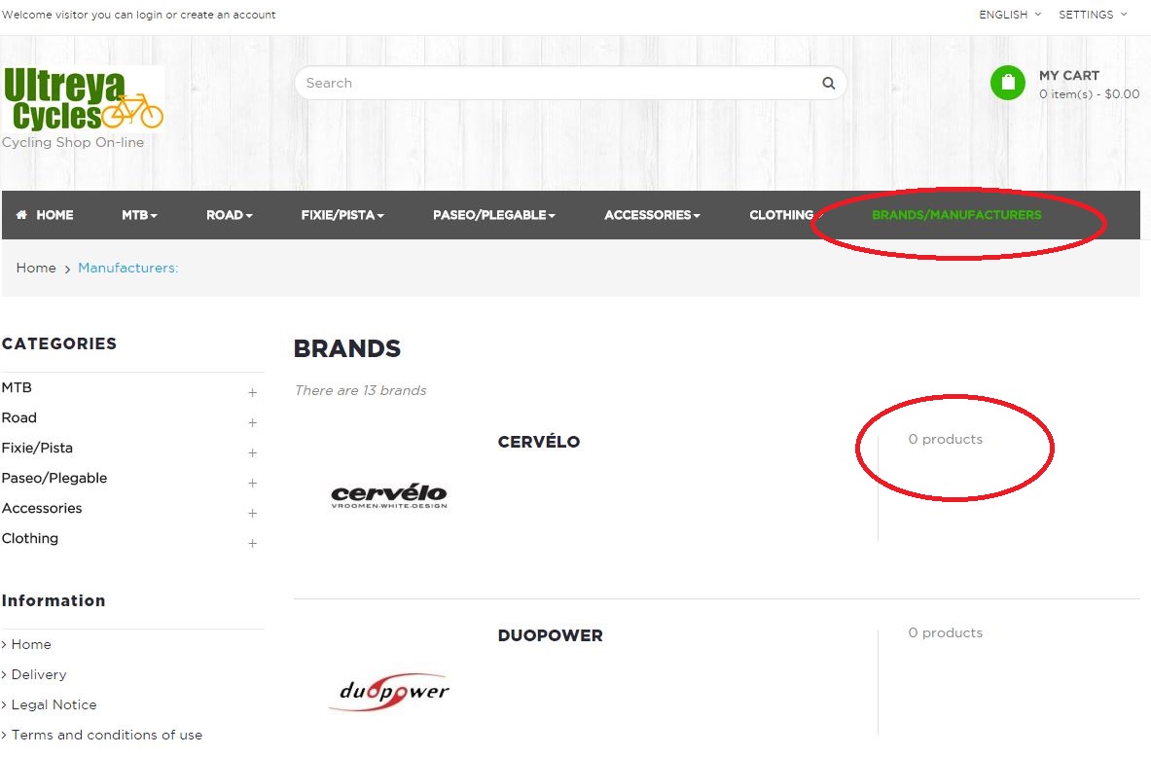The height and width of the screenshot is (757, 1151).
Task: Open the SETTINGS dropdown
Action: (1093, 15)
